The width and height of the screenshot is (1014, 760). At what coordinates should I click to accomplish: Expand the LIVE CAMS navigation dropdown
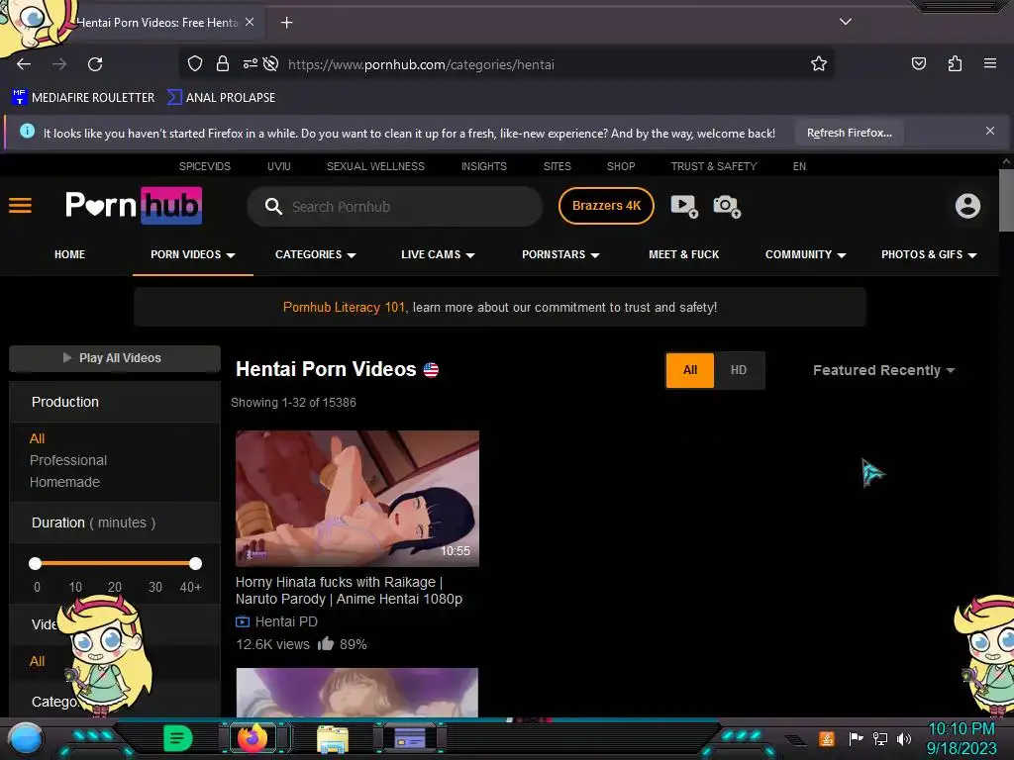(438, 254)
